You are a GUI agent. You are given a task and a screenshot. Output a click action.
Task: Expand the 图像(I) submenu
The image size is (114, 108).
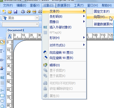click(64, 22)
